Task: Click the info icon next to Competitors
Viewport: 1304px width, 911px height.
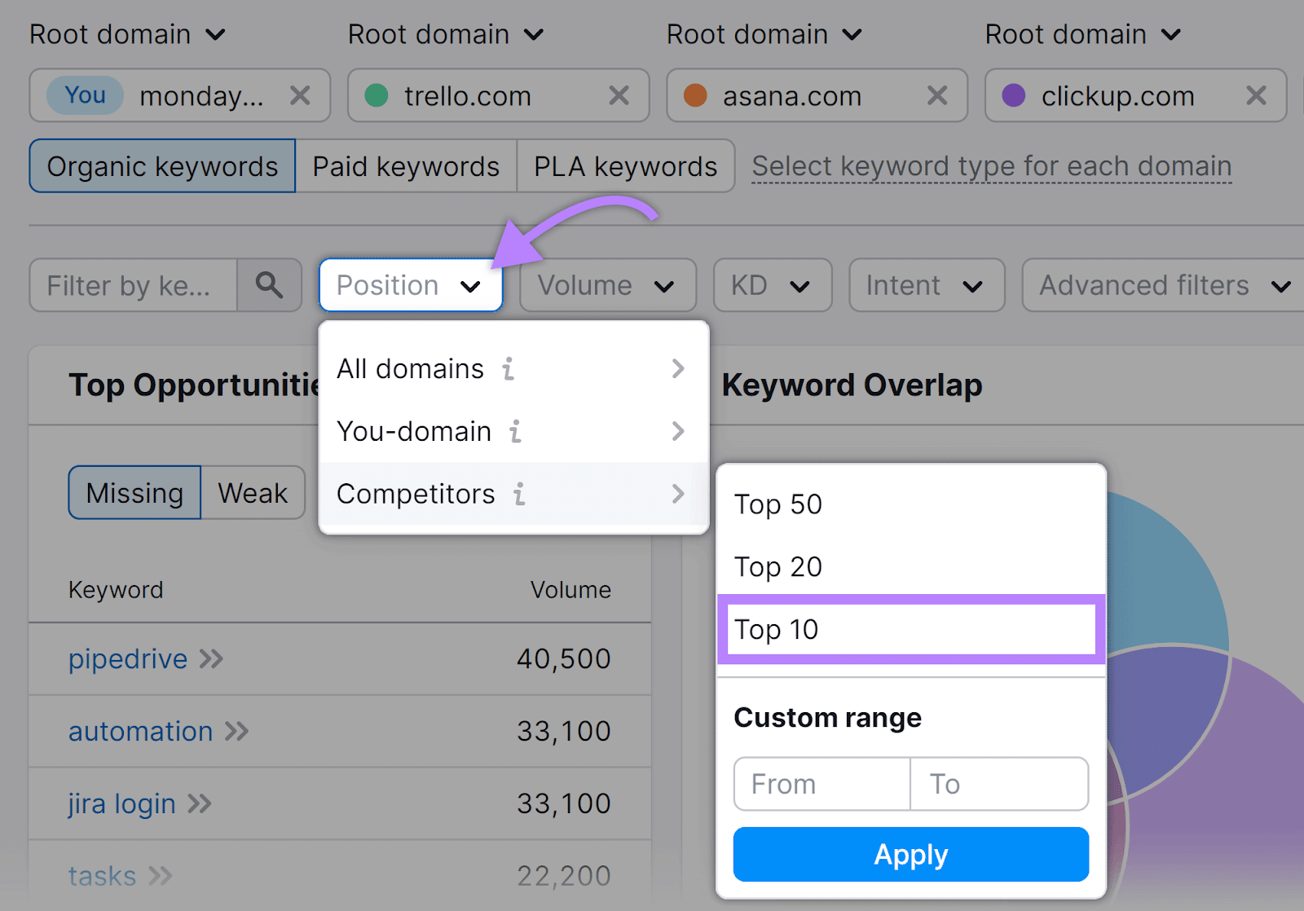Action: pyautogui.click(x=519, y=494)
